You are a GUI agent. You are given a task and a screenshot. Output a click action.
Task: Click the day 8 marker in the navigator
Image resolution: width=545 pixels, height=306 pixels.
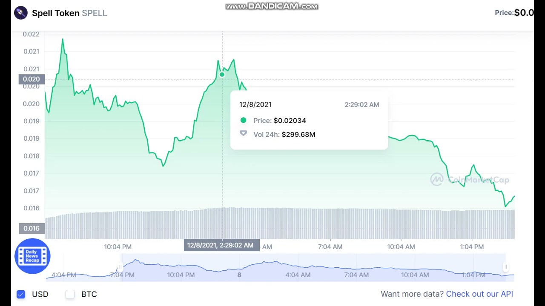click(239, 275)
